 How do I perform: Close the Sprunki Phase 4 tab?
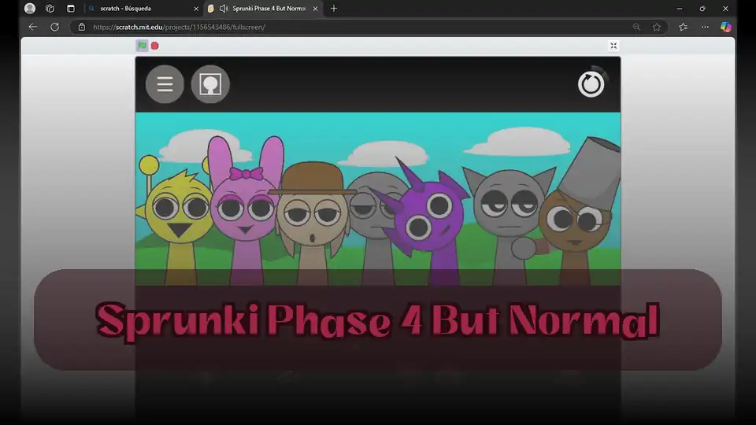[x=315, y=9]
